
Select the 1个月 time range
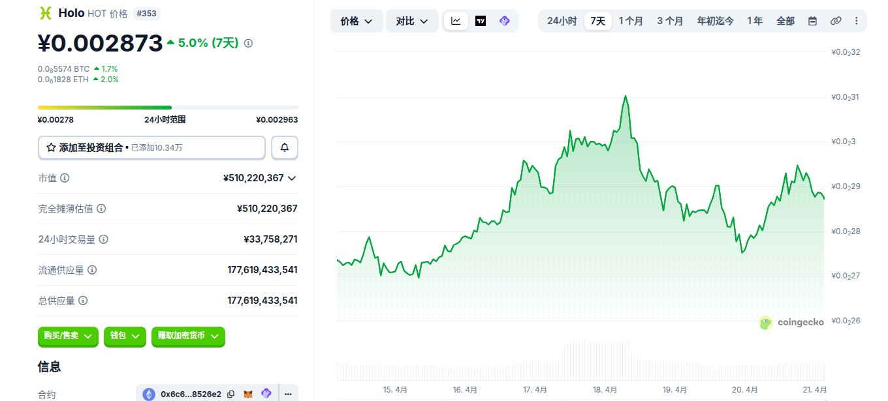pyautogui.click(x=631, y=21)
